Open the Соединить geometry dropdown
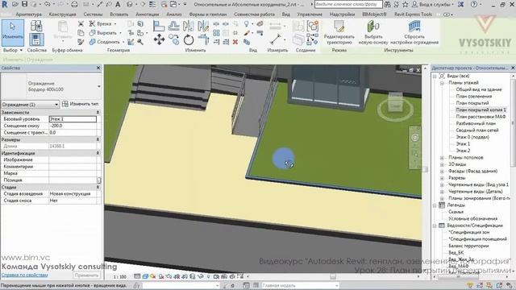Screen dimensions: 516x290 point(123,42)
